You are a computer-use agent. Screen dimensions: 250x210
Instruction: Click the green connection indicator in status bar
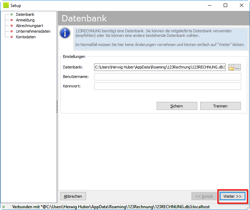pos(4,207)
